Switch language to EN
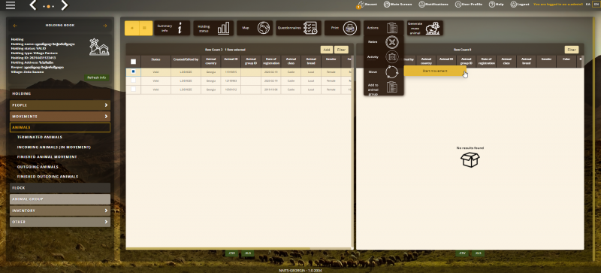601x273 pixels. click(596, 5)
